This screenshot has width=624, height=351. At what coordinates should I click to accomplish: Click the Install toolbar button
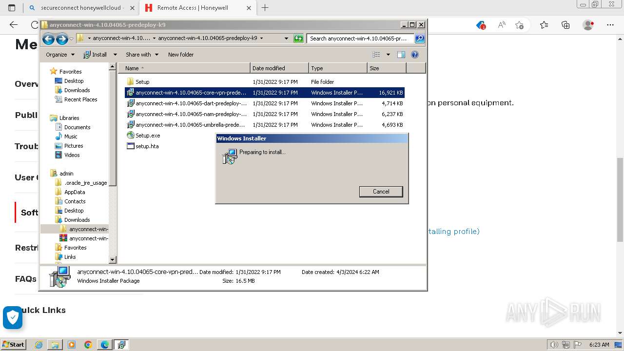tap(95, 55)
